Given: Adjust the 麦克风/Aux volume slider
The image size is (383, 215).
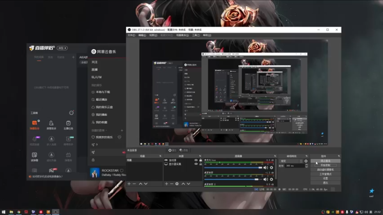Looking at the screenshot, I should pyautogui.click(x=233, y=168).
